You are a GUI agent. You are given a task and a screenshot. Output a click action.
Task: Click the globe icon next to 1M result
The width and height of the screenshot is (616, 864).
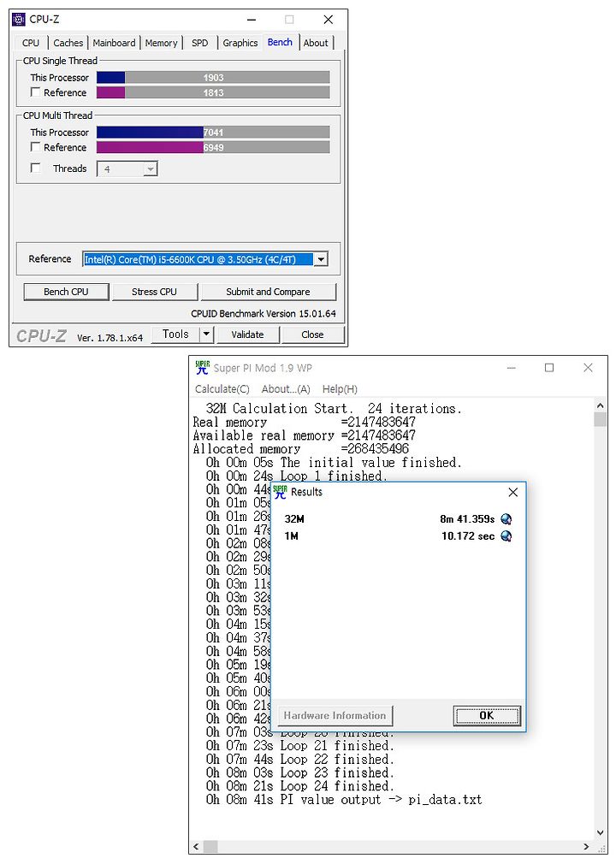(x=506, y=536)
